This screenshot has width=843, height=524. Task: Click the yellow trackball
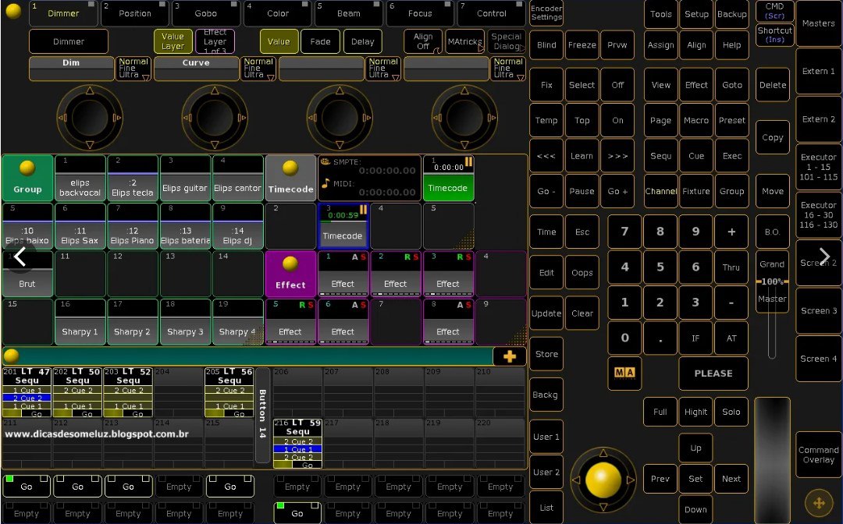pyautogui.click(x=603, y=479)
